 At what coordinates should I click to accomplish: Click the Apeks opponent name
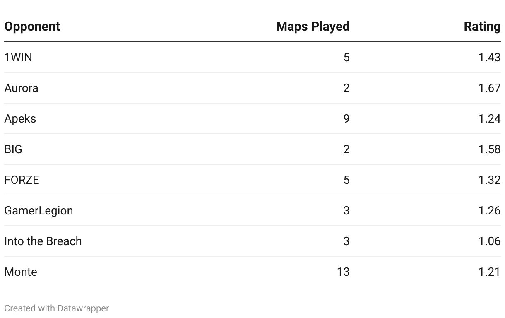(x=20, y=118)
